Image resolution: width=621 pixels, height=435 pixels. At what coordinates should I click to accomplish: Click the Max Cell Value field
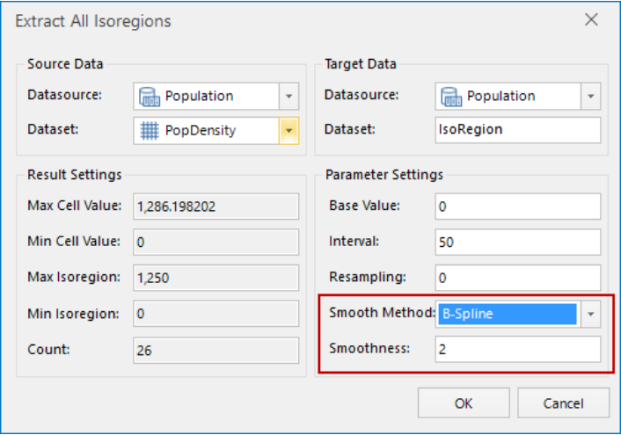point(216,207)
